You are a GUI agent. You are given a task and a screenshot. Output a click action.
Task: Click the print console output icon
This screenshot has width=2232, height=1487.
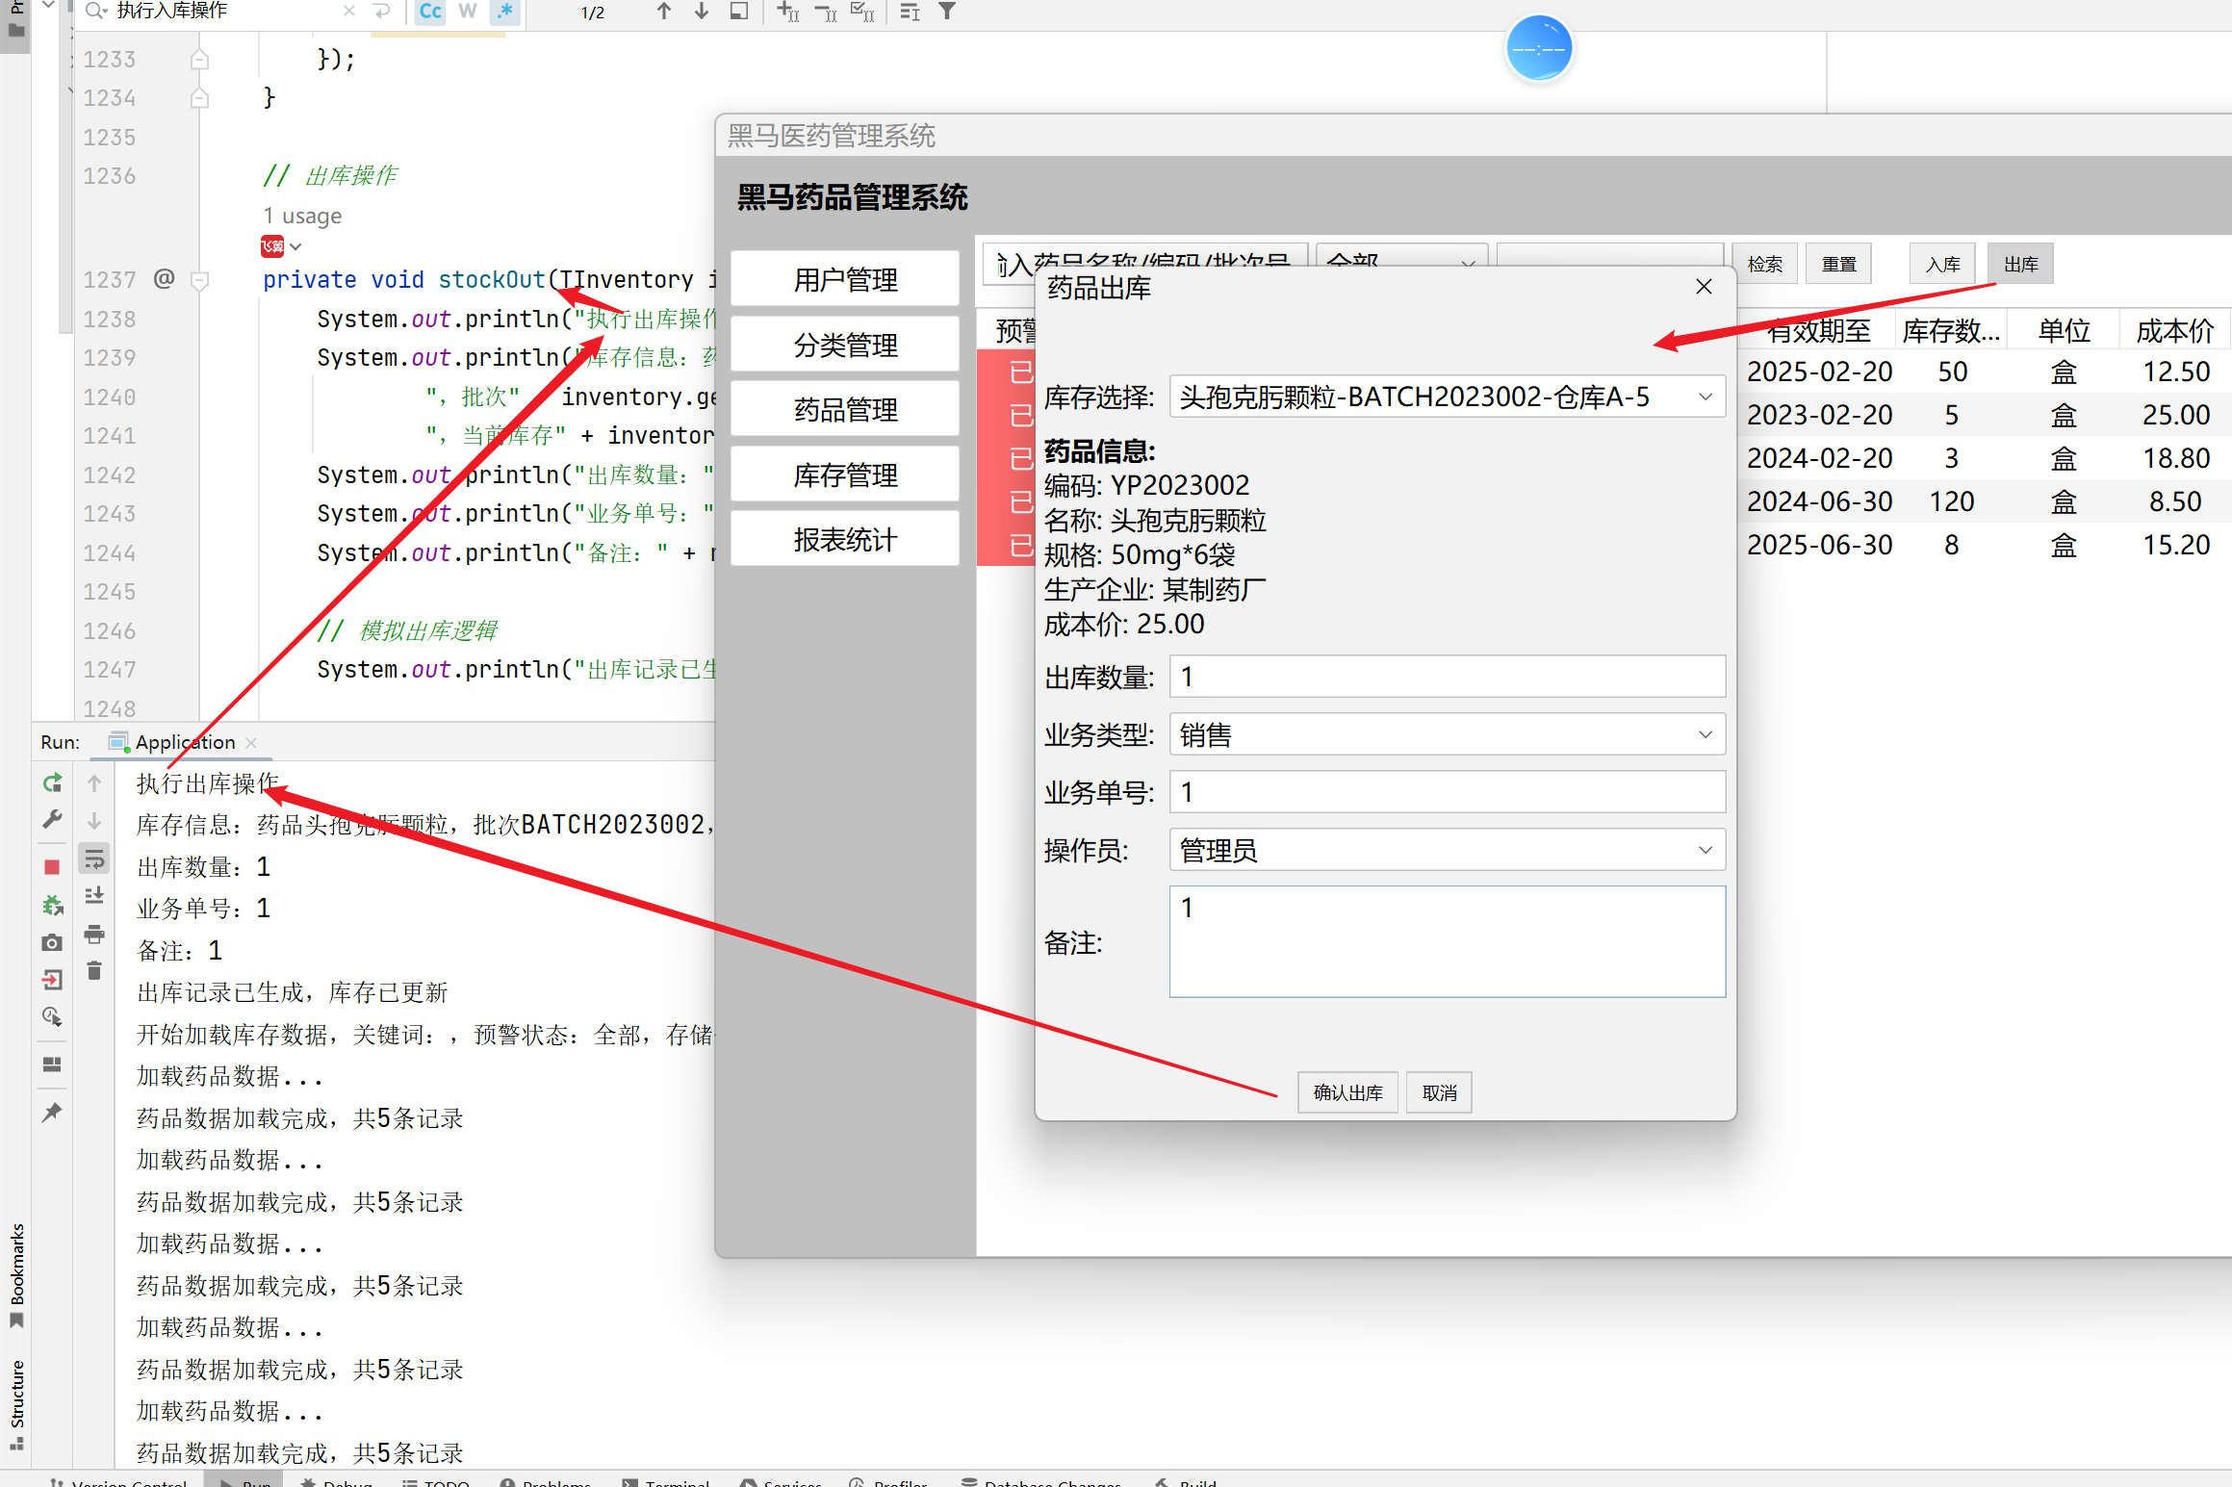coord(94,934)
